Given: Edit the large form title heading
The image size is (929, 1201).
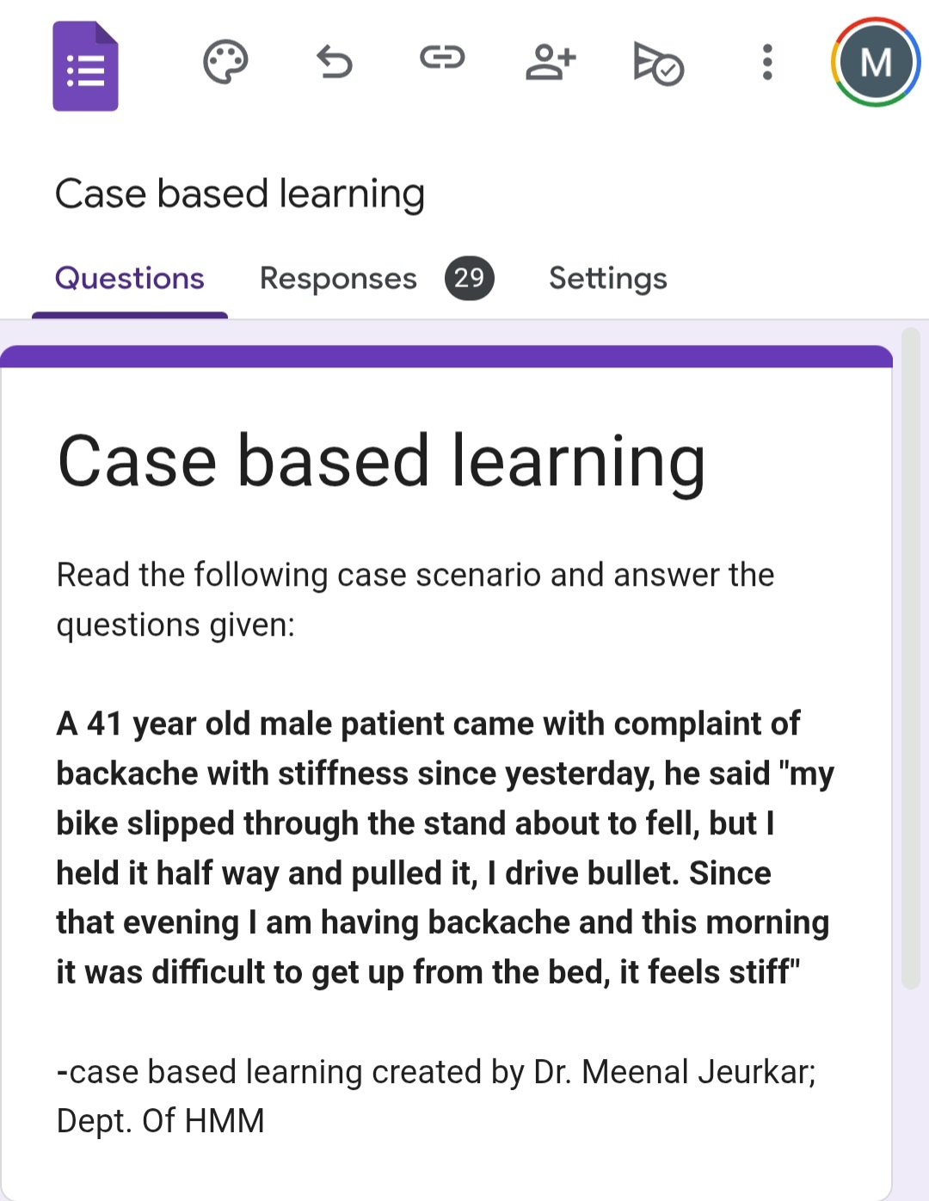Looking at the screenshot, I should (381, 462).
